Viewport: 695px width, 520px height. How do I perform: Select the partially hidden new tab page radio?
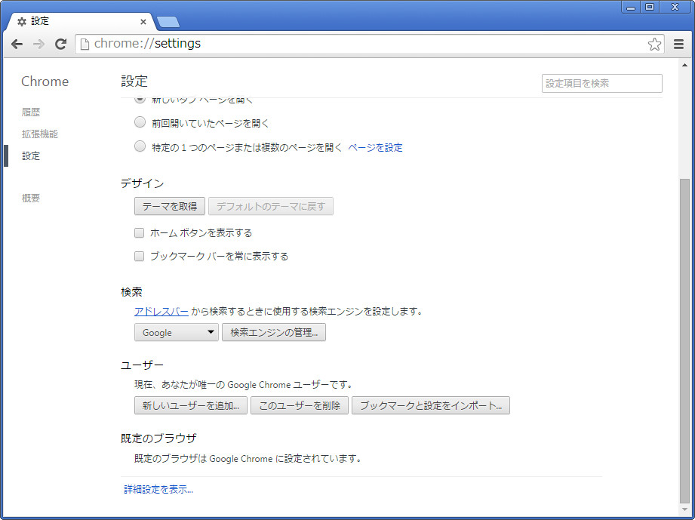coord(140,100)
